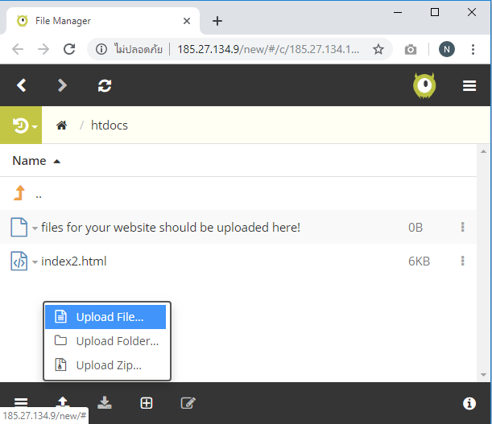Click the refresh icon in the dark toolbar
492x424 pixels.
tap(104, 85)
